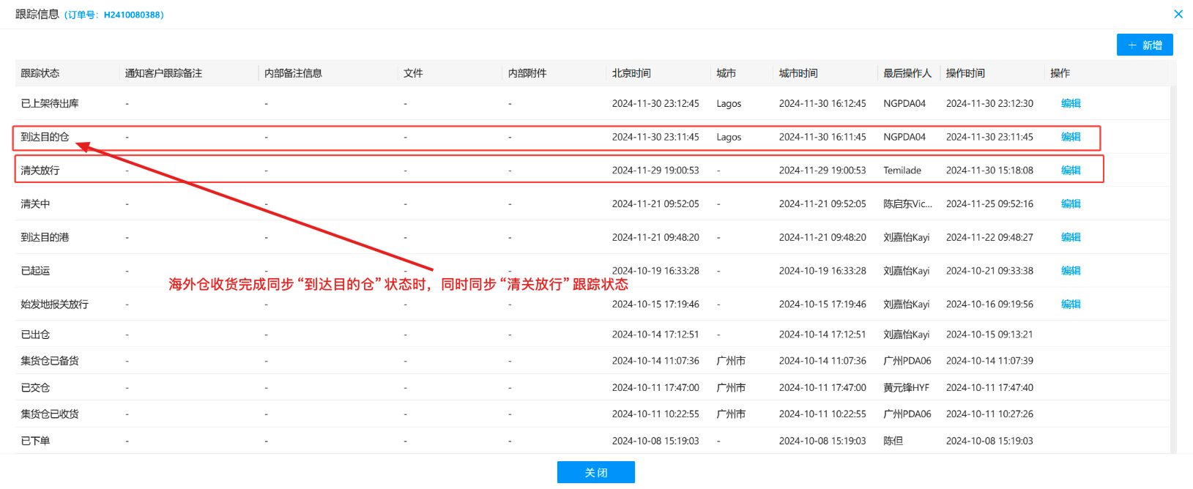Image resolution: width=1193 pixels, height=489 pixels.
Task: Click the order number H2410080388
Action: pyautogui.click(x=133, y=15)
